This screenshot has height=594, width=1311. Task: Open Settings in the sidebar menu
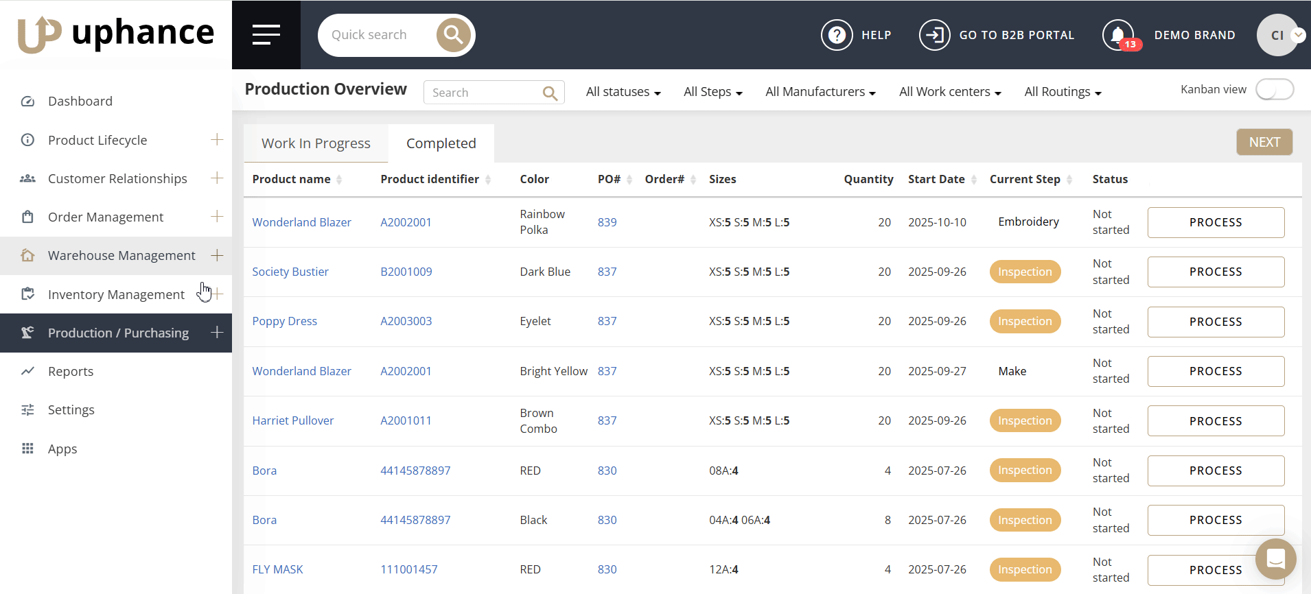pyautogui.click(x=71, y=410)
